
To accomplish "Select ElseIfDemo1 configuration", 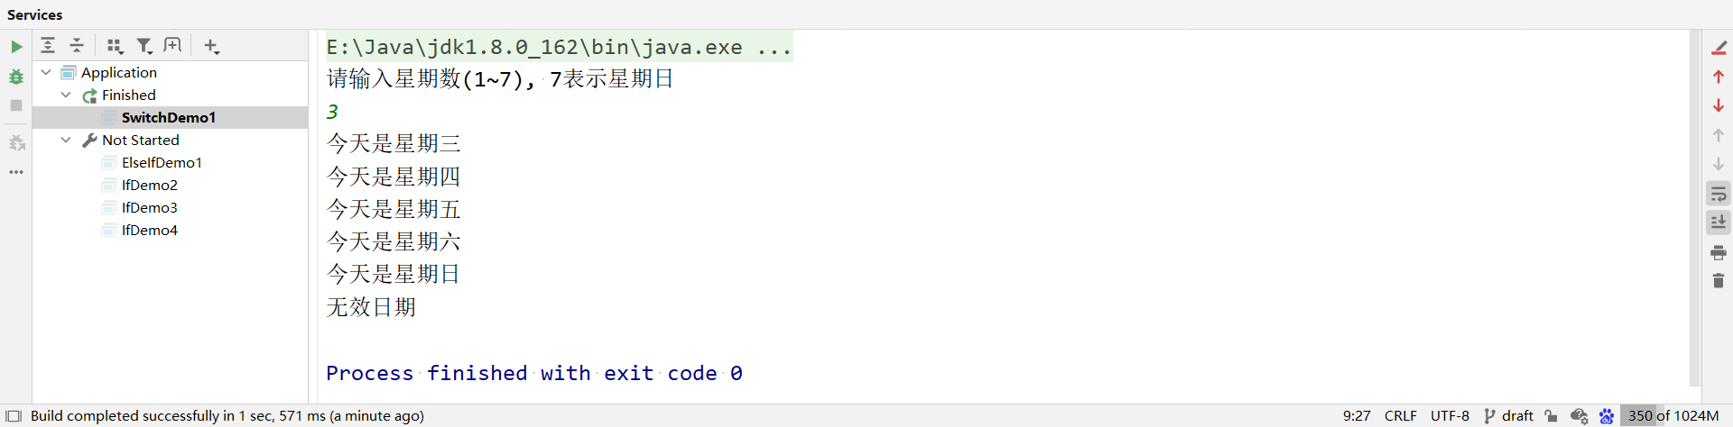I will click(x=162, y=162).
